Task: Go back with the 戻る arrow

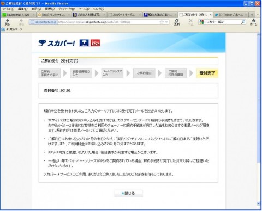Action: pyautogui.click(x=7, y=22)
